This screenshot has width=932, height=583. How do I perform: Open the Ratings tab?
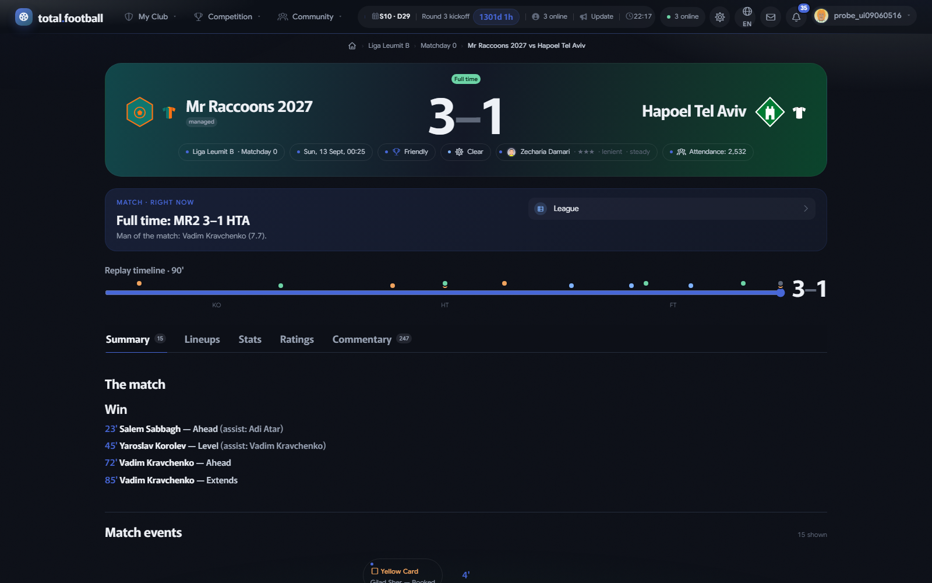tap(296, 339)
